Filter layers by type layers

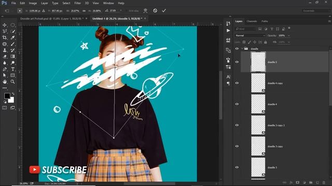click(x=272, y=29)
